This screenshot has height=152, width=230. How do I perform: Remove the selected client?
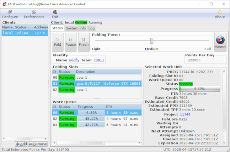[38, 144]
